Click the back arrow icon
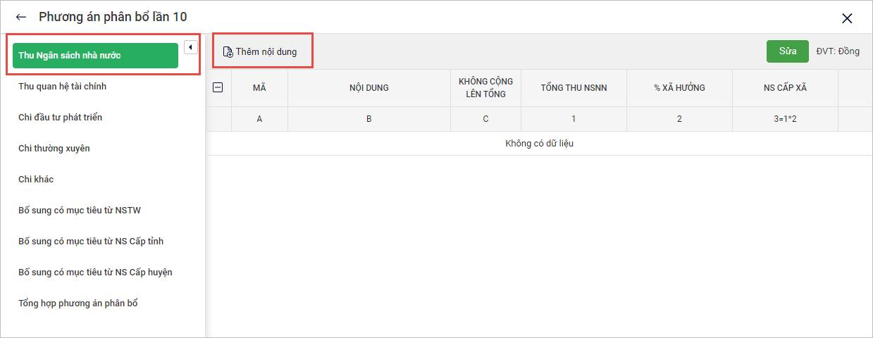 coord(21,17)
